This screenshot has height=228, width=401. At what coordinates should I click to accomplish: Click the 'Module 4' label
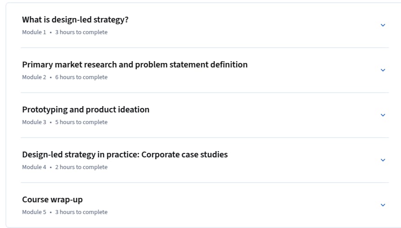point(34,167)
